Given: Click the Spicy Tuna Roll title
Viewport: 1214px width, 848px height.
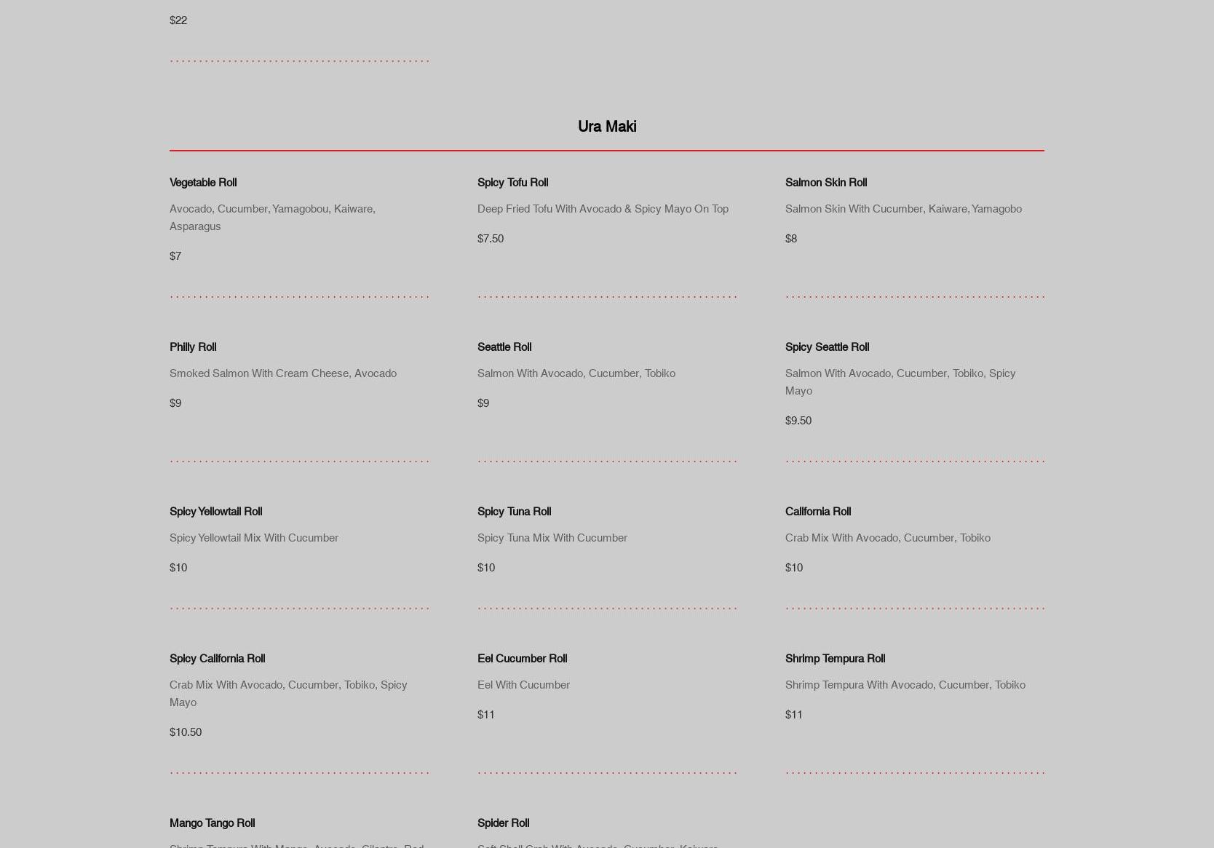Looking at the screenshot, I should click(514, 512).
